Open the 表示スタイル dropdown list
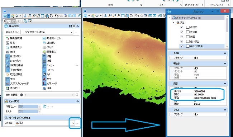The image size is (233, 137). pos(71,32)
